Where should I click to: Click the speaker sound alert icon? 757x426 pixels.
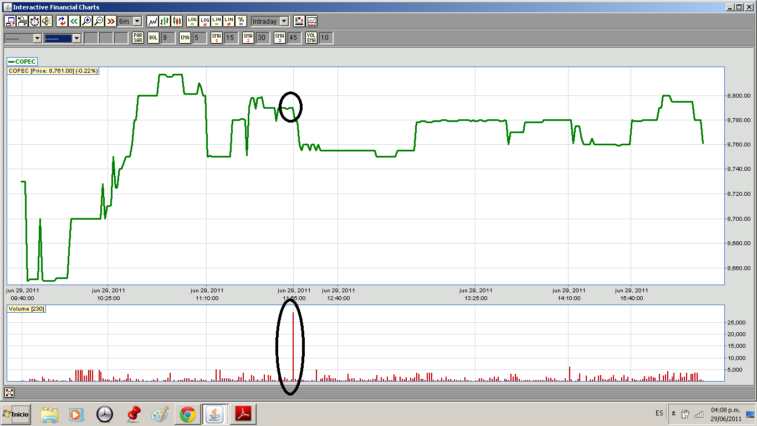(47, 21)
